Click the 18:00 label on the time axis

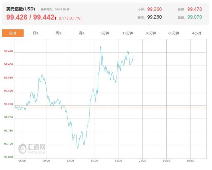(118, 161)
